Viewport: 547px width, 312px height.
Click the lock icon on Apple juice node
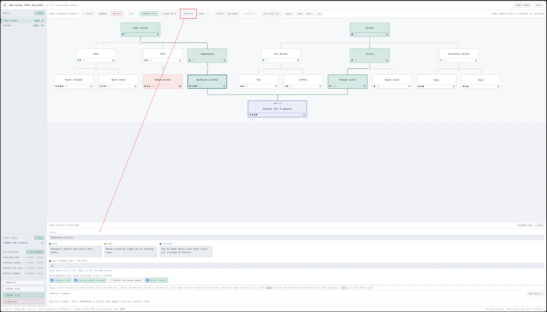tap(409, 86)
